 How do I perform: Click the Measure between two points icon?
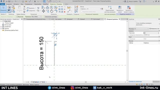[x=69, y=11]
